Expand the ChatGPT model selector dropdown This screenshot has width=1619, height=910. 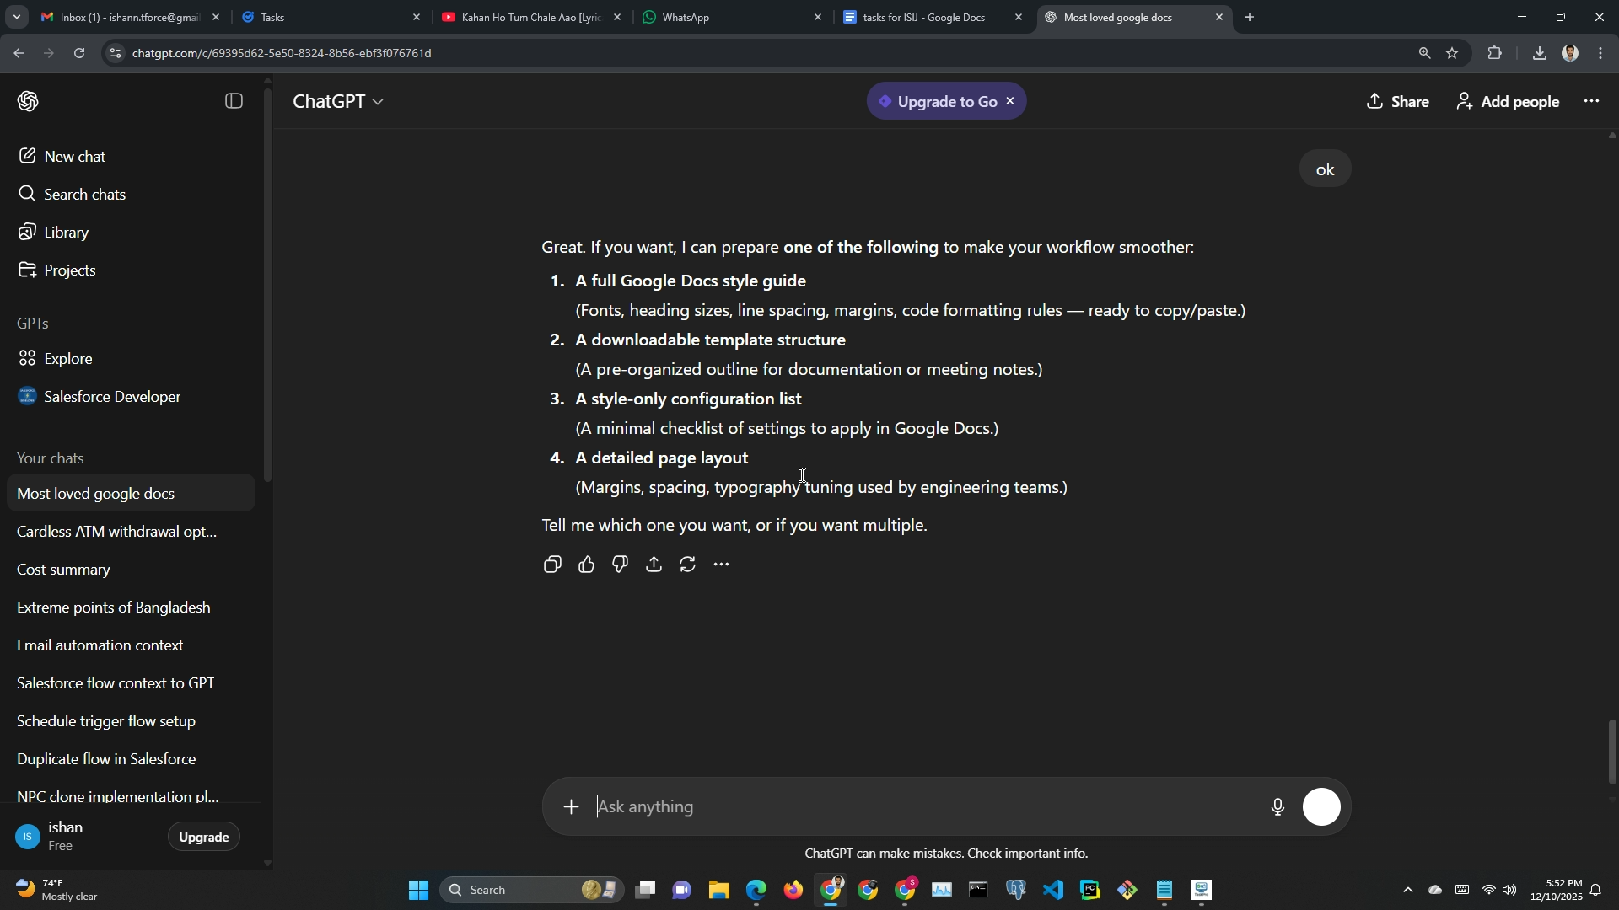pos(338,101)
